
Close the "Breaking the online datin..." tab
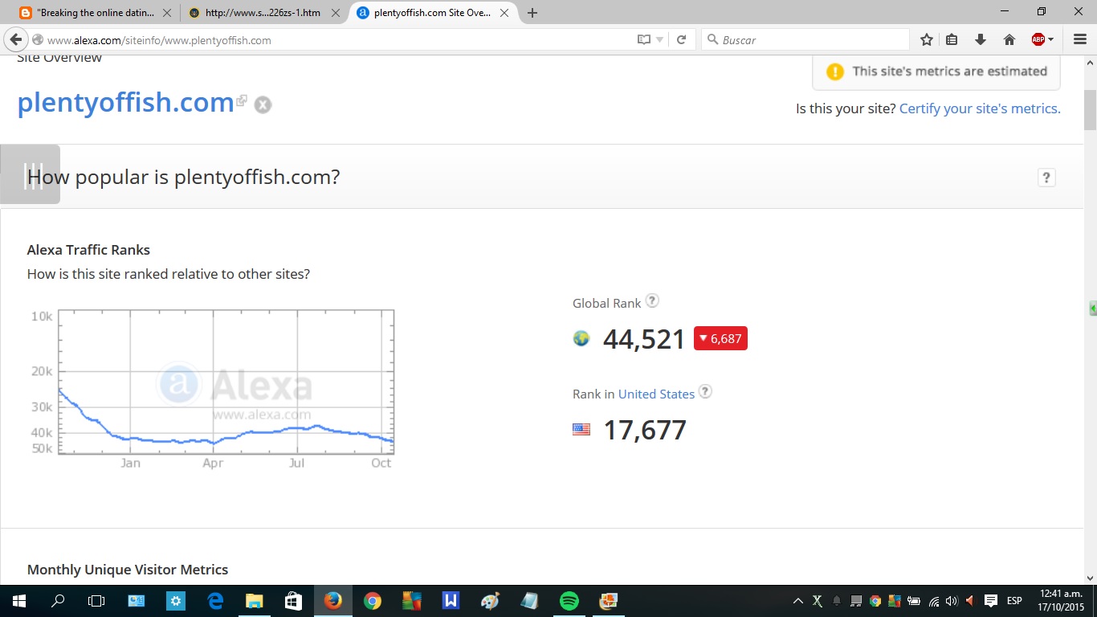click(x=166, y=13)
